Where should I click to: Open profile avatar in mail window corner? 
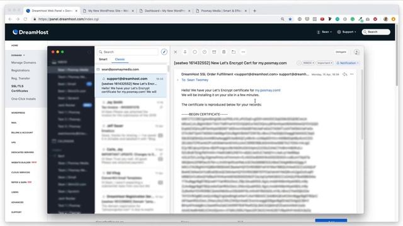click(356, 52)
